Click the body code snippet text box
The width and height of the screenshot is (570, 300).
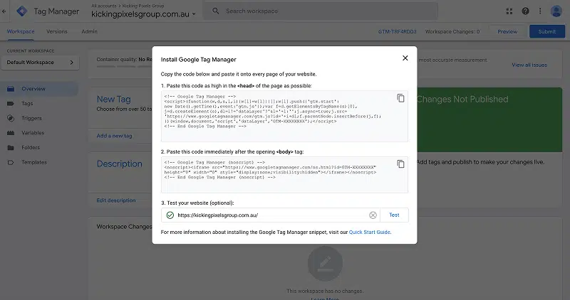coord(284,174)
